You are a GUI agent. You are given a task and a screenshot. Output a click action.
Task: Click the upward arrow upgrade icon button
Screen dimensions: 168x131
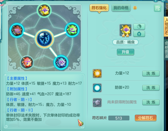coord(139,34)
